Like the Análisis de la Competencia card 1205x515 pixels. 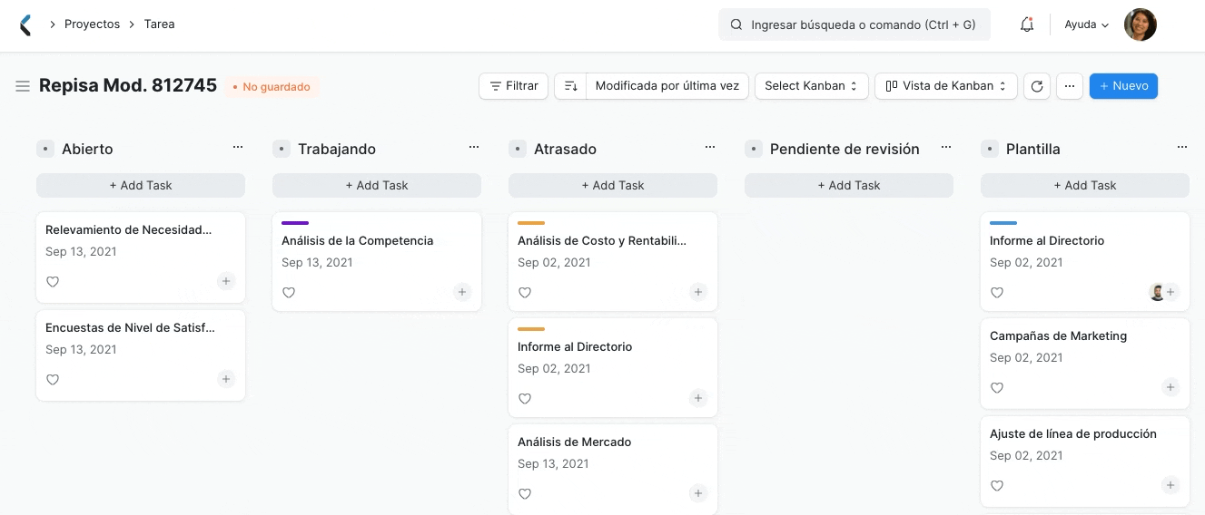pyautogui.click(x=289, y=293)
